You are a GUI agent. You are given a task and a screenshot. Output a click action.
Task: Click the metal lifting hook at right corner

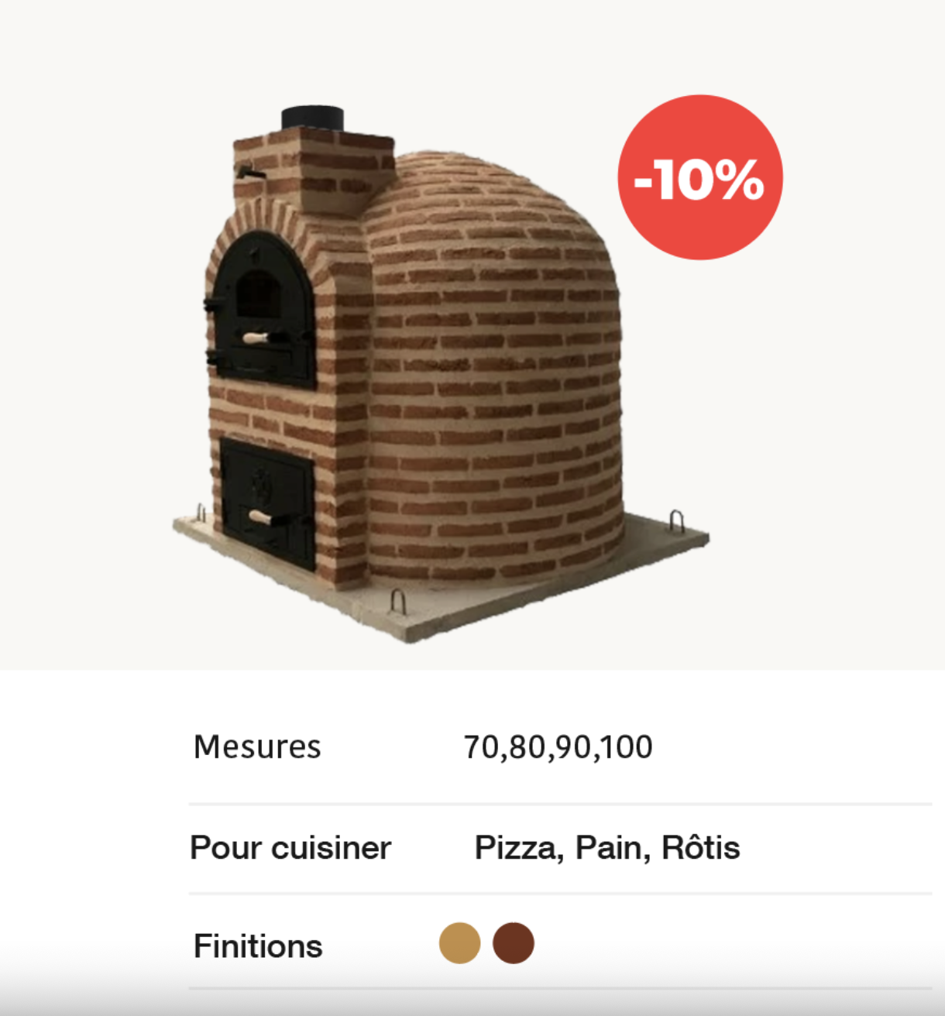pos(676,520)
